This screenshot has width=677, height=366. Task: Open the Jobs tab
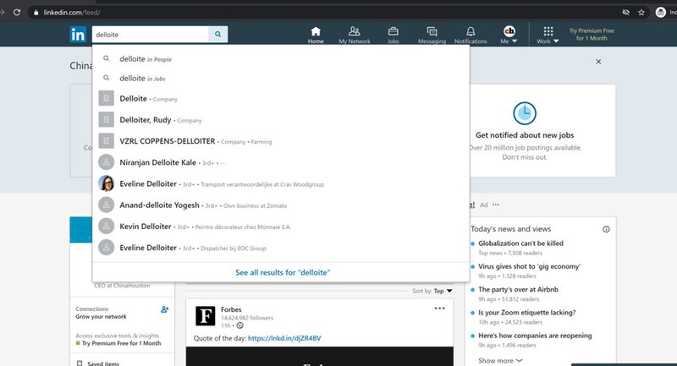tap(393, 35)
